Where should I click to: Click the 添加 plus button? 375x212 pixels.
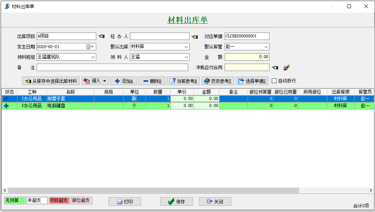[x=124, y=81]
